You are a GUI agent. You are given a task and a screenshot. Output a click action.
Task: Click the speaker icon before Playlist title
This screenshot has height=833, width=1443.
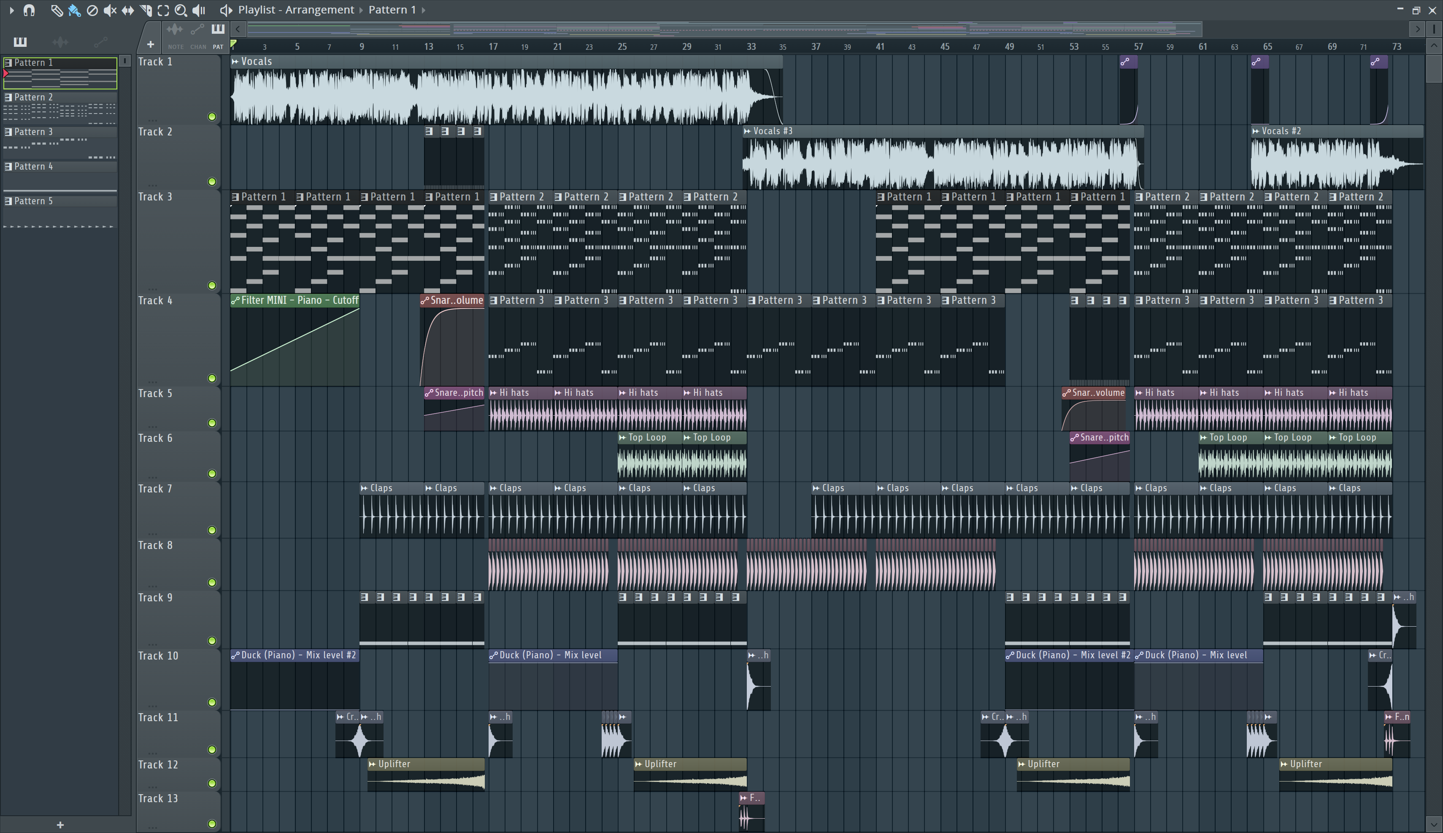pyautogui.click(x=226, y=10)
